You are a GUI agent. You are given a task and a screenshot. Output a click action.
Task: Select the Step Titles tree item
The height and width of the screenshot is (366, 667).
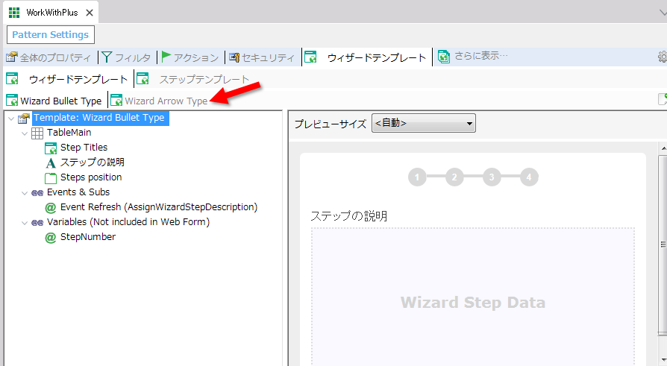[x=84, y=148]
